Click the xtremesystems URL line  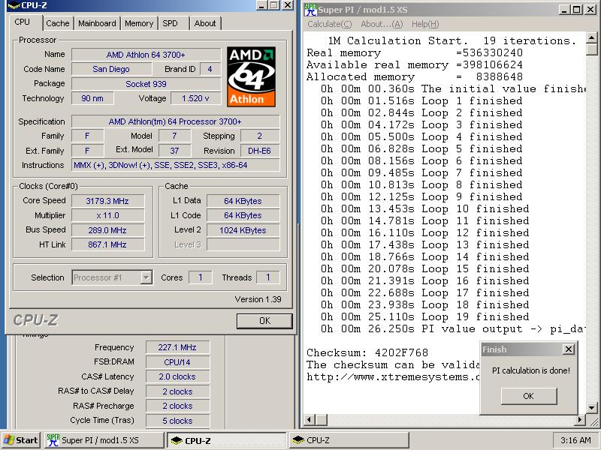pyautogui.click(x=393, y=377)
